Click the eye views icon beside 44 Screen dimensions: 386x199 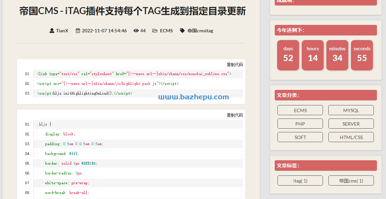[136, 31]
